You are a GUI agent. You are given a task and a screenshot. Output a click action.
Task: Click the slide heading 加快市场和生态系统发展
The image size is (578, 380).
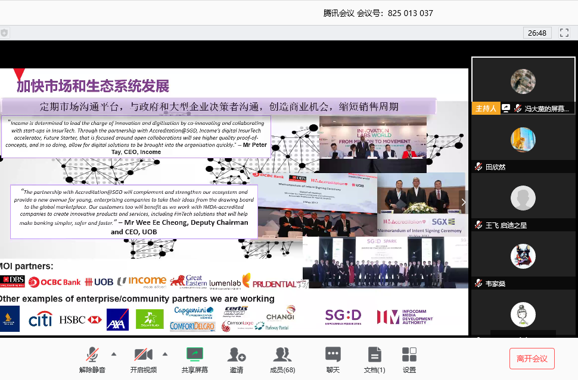pyautogui.click(x=93, y=86)
